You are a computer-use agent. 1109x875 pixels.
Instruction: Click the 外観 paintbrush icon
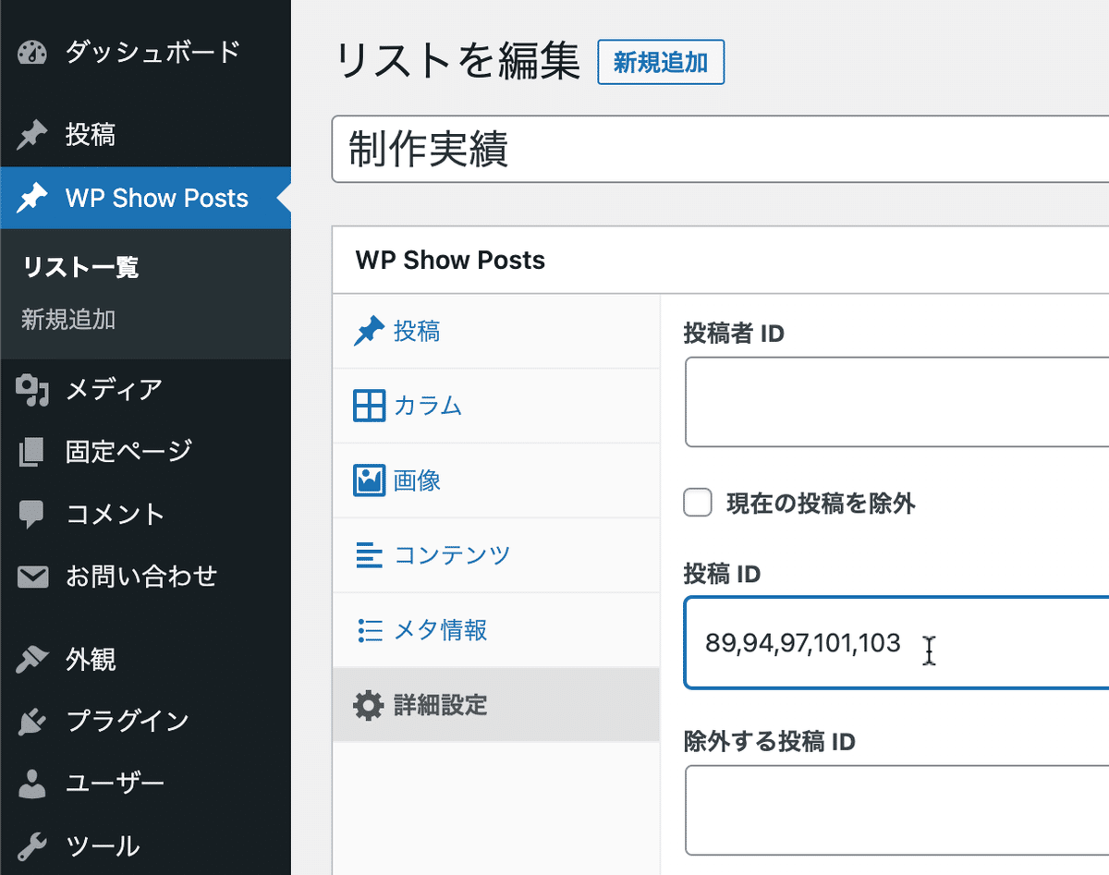(32, 660)
